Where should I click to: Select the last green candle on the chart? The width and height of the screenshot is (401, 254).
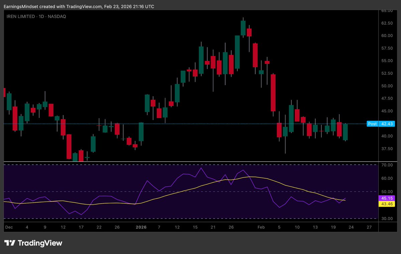point(345,132)
